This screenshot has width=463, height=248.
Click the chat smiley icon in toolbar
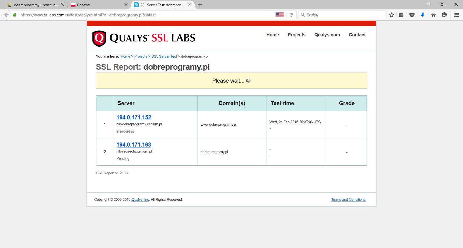click(x=444, y=15)
